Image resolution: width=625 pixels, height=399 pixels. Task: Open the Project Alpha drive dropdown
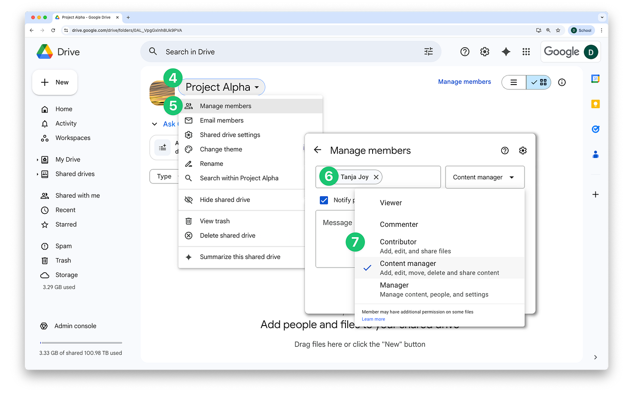tap(222, 87)
